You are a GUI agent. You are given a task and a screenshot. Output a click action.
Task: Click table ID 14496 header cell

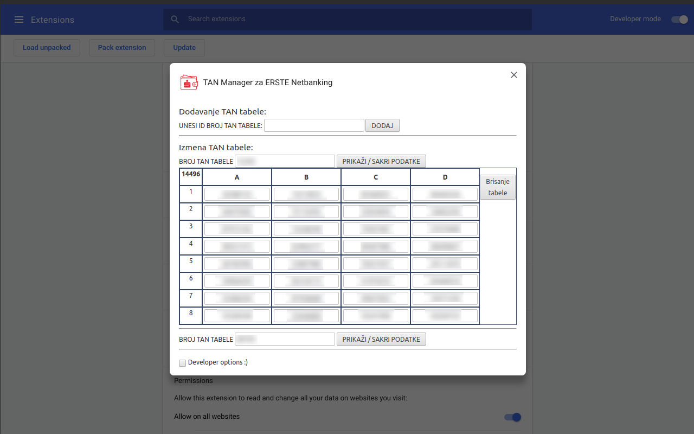(x=191, y=177)
